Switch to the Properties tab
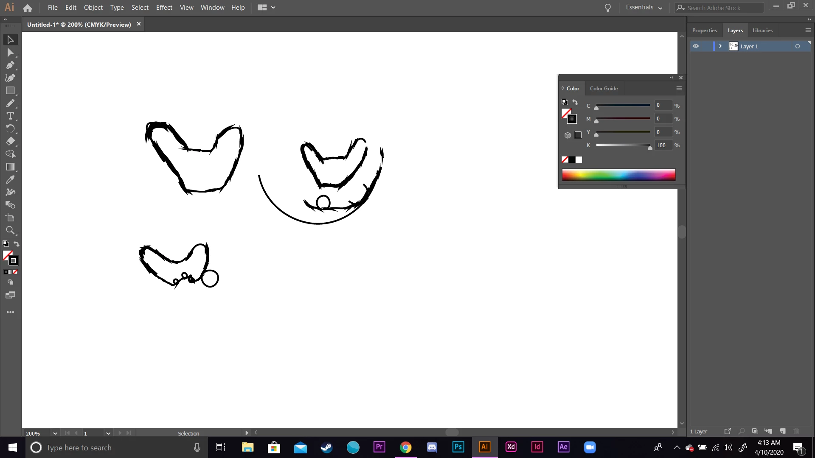The height and width of the screenshot is (458, 815). tap(704, 31)
